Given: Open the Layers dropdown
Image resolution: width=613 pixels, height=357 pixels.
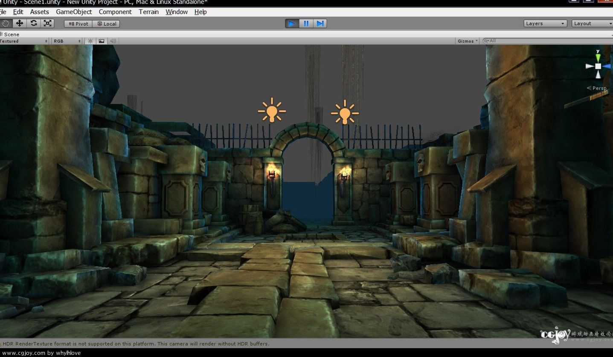Looking at the screenshot, I should tap(545, 23).
